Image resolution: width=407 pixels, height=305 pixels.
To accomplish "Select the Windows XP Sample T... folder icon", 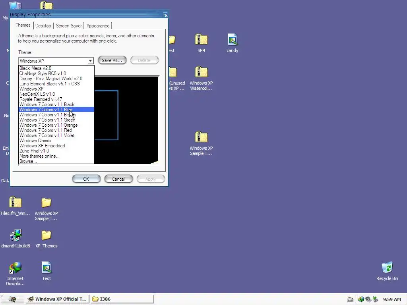I will (x=47, y=203).
